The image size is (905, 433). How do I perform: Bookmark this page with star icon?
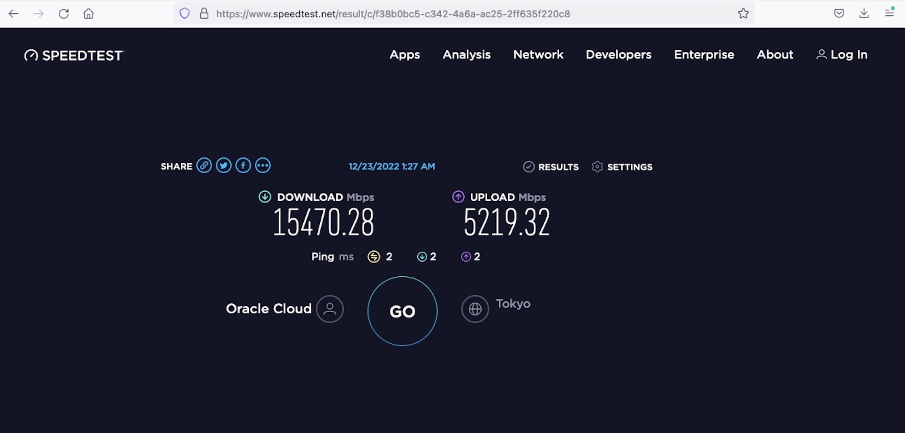tap(743, 14)
